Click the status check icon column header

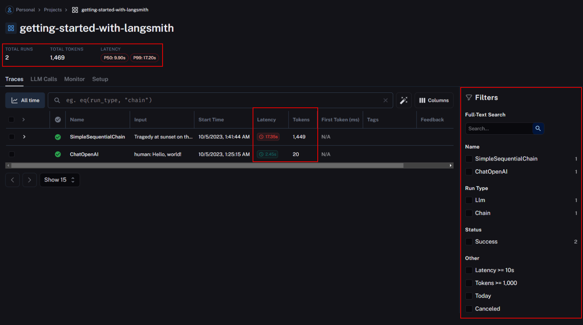click(58, 119)
